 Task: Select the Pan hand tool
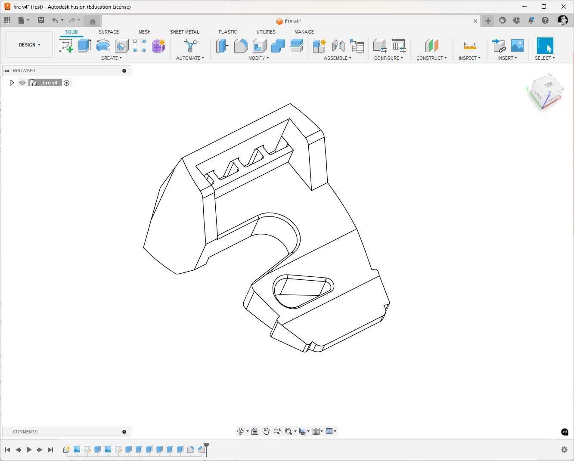pyautogui.click(x=266, y=431)
